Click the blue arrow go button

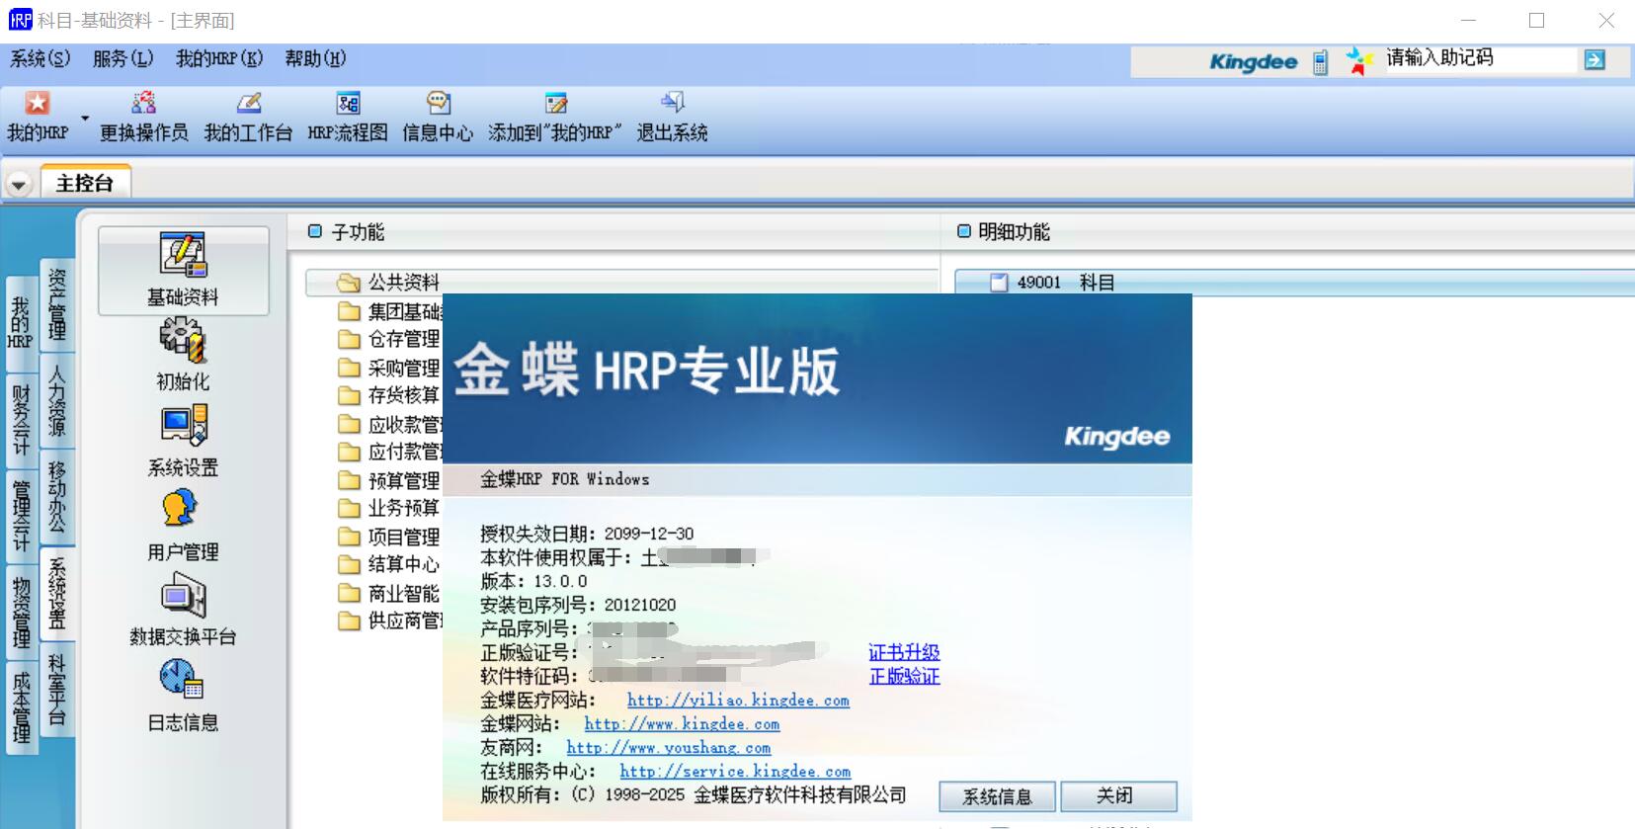1594,60
